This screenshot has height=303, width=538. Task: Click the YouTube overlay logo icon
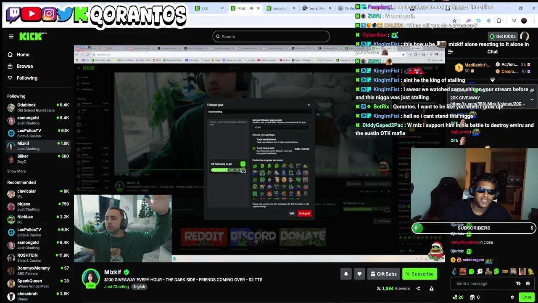pos(32,14)
